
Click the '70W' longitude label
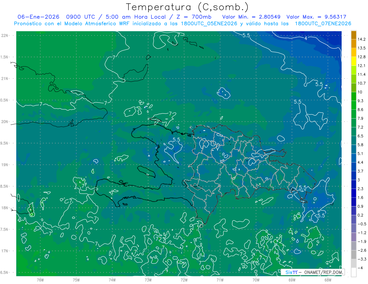(256, 280)
